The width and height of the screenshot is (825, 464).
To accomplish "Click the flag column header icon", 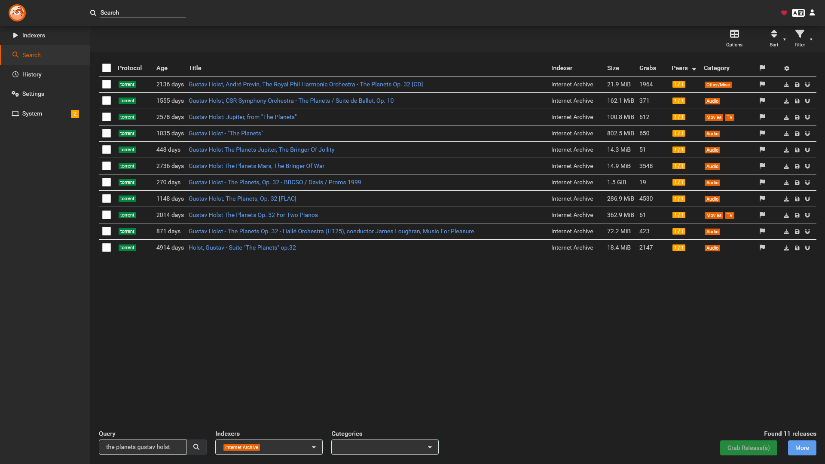I will (x=762, y=68).
